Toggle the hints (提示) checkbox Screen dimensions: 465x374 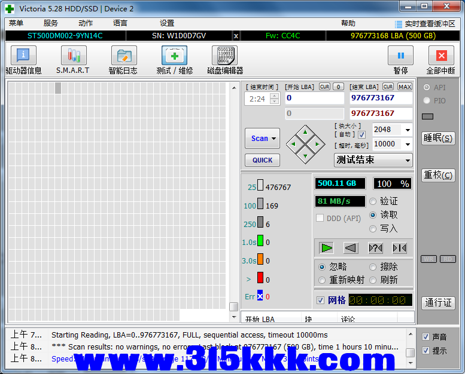(426, 351)
